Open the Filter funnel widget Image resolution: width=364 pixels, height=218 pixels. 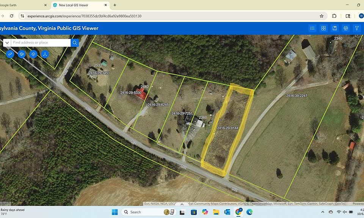coord(357,28)
